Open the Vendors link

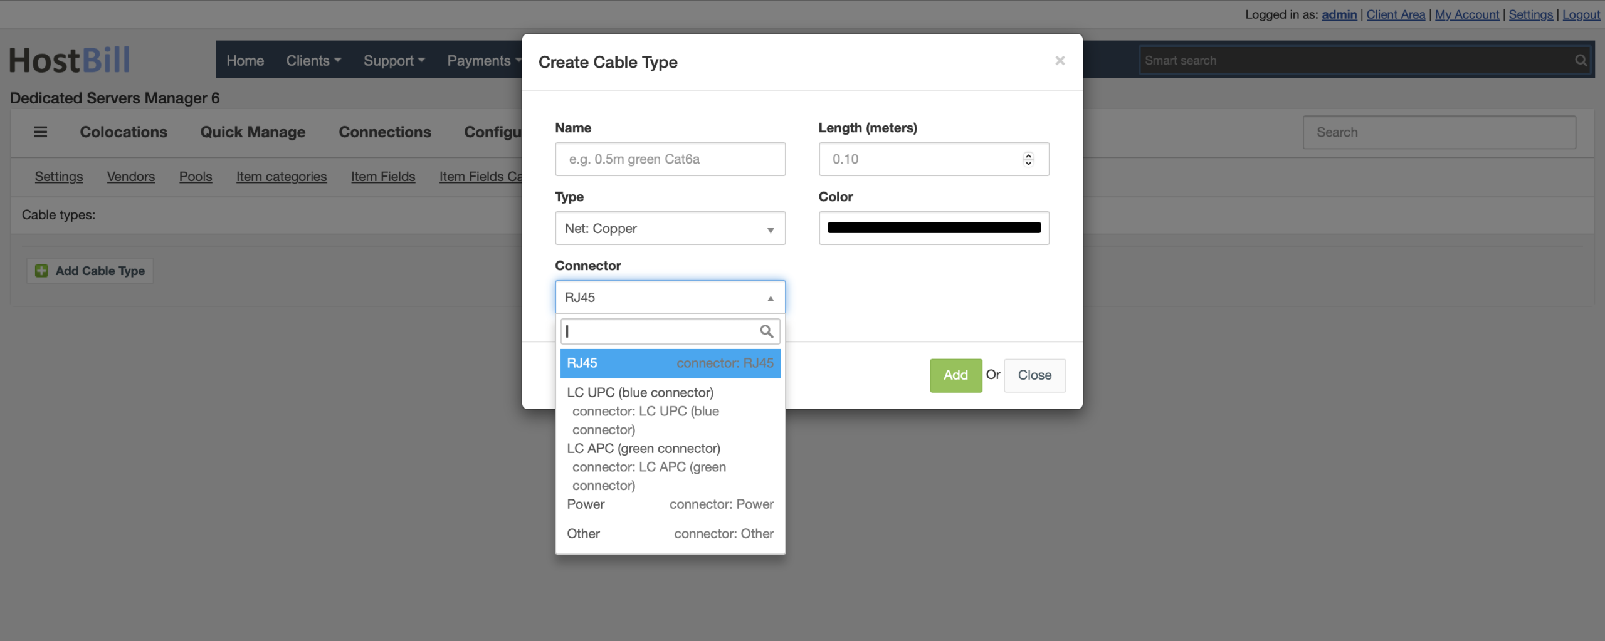click(x=130, y=177)
